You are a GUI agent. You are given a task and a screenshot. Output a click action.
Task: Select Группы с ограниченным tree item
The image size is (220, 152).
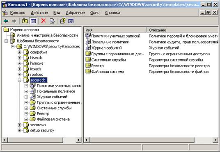(x=59, y=102)
